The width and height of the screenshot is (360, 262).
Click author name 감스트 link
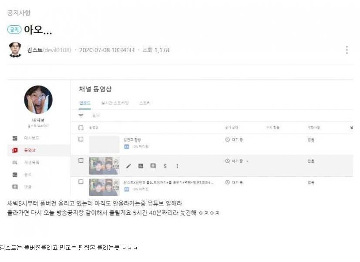tap(35, 50)
